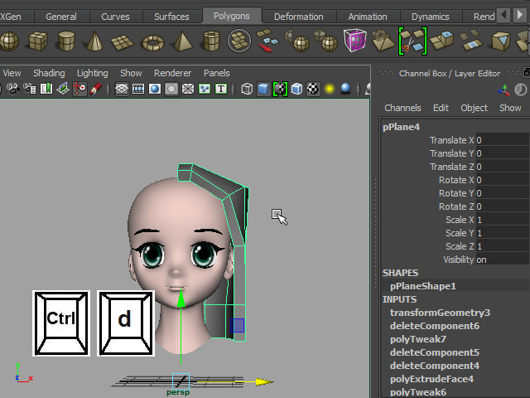Toggle the Field Chart display
The height and width of the screenshot is (398, 530).
click(188, 89)
